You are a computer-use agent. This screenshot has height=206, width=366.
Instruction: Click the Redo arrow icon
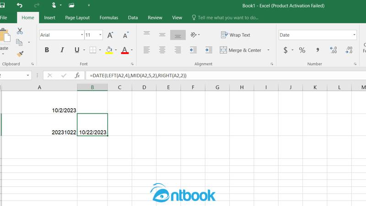(37, 5)
